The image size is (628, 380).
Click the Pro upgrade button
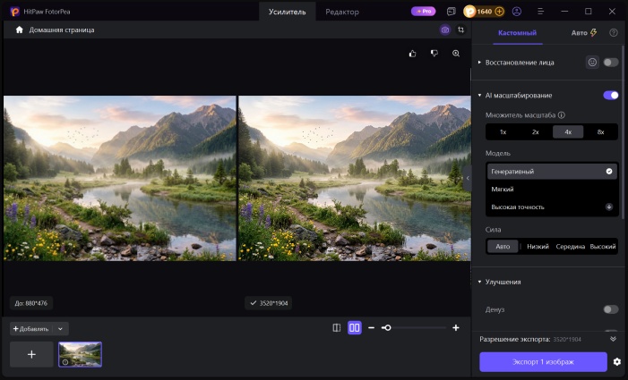[424, 12]
